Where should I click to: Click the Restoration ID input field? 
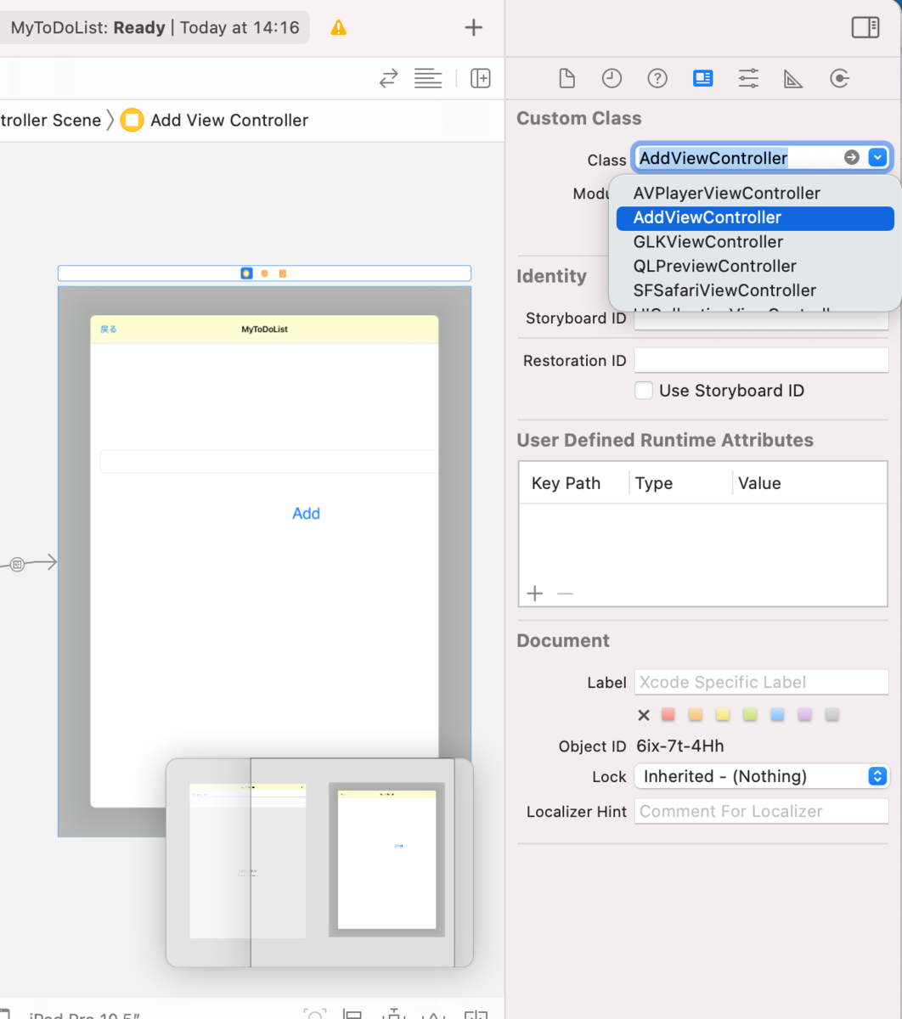click(x=761, y=360)
